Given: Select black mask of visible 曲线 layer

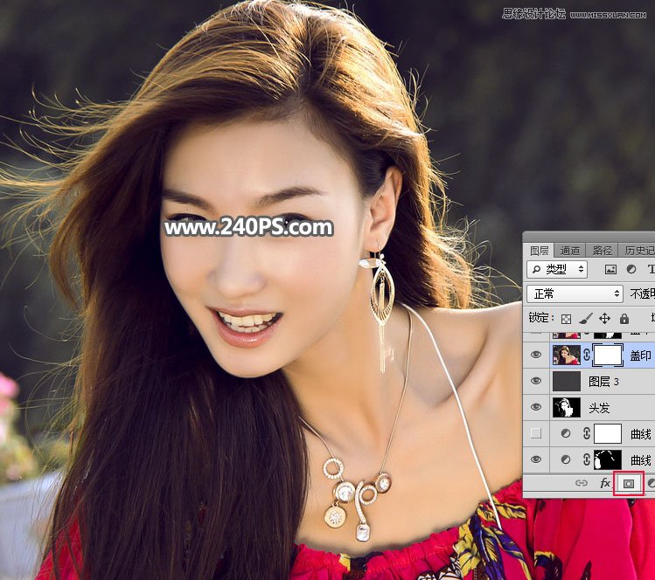Looking at the screenshot, I should click(x=608, y=459).
